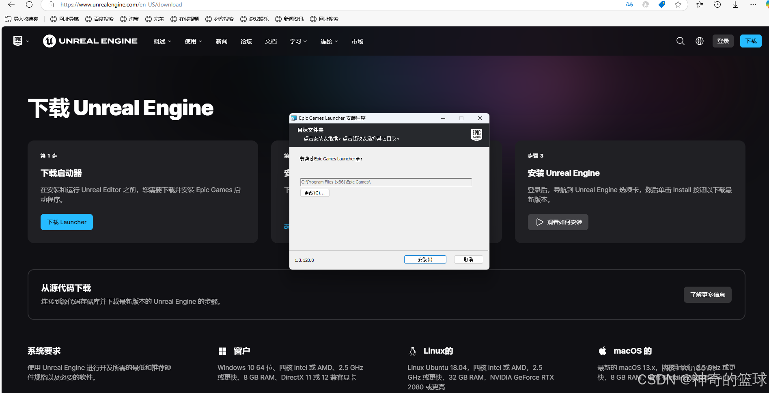Viewport: 769px width, 393px height.
Task: Open the favorites list icon
Action: pos(700,4)
